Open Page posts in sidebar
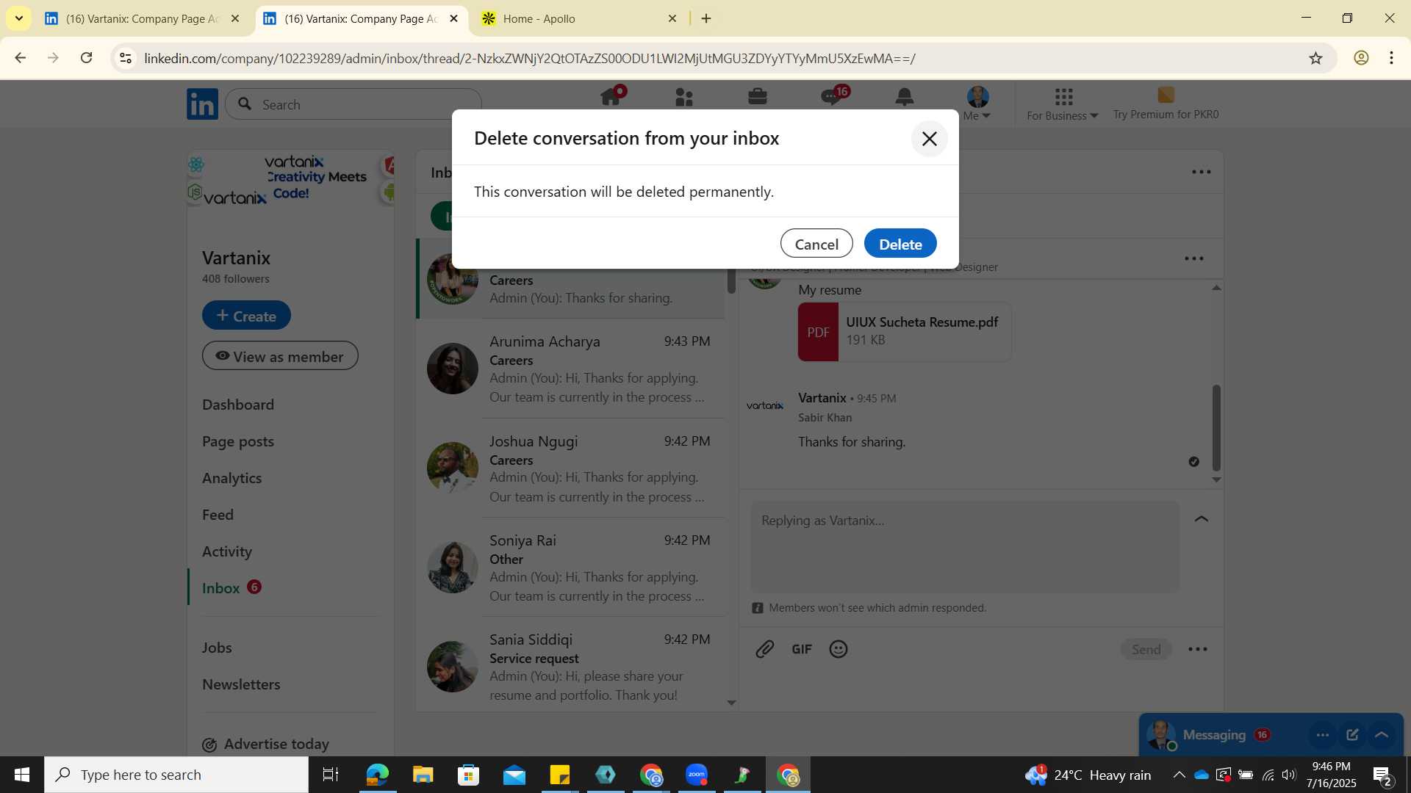 (238, 441)
